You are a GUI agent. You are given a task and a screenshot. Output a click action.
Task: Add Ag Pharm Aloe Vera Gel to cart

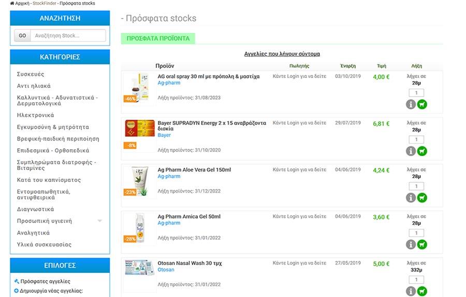click(x=422, y=198)
